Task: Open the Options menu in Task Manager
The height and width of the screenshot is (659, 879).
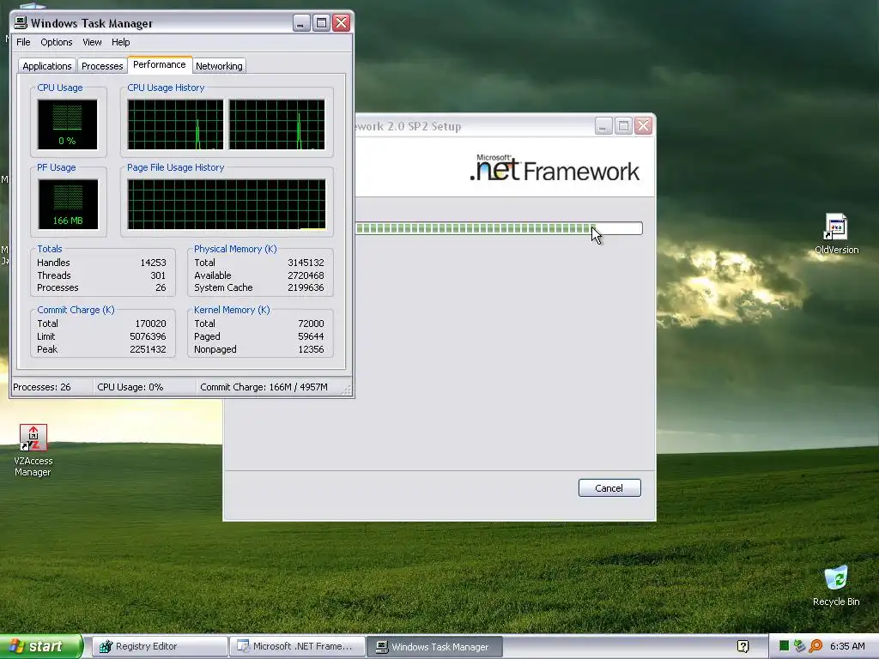Action: click(56, 42)
